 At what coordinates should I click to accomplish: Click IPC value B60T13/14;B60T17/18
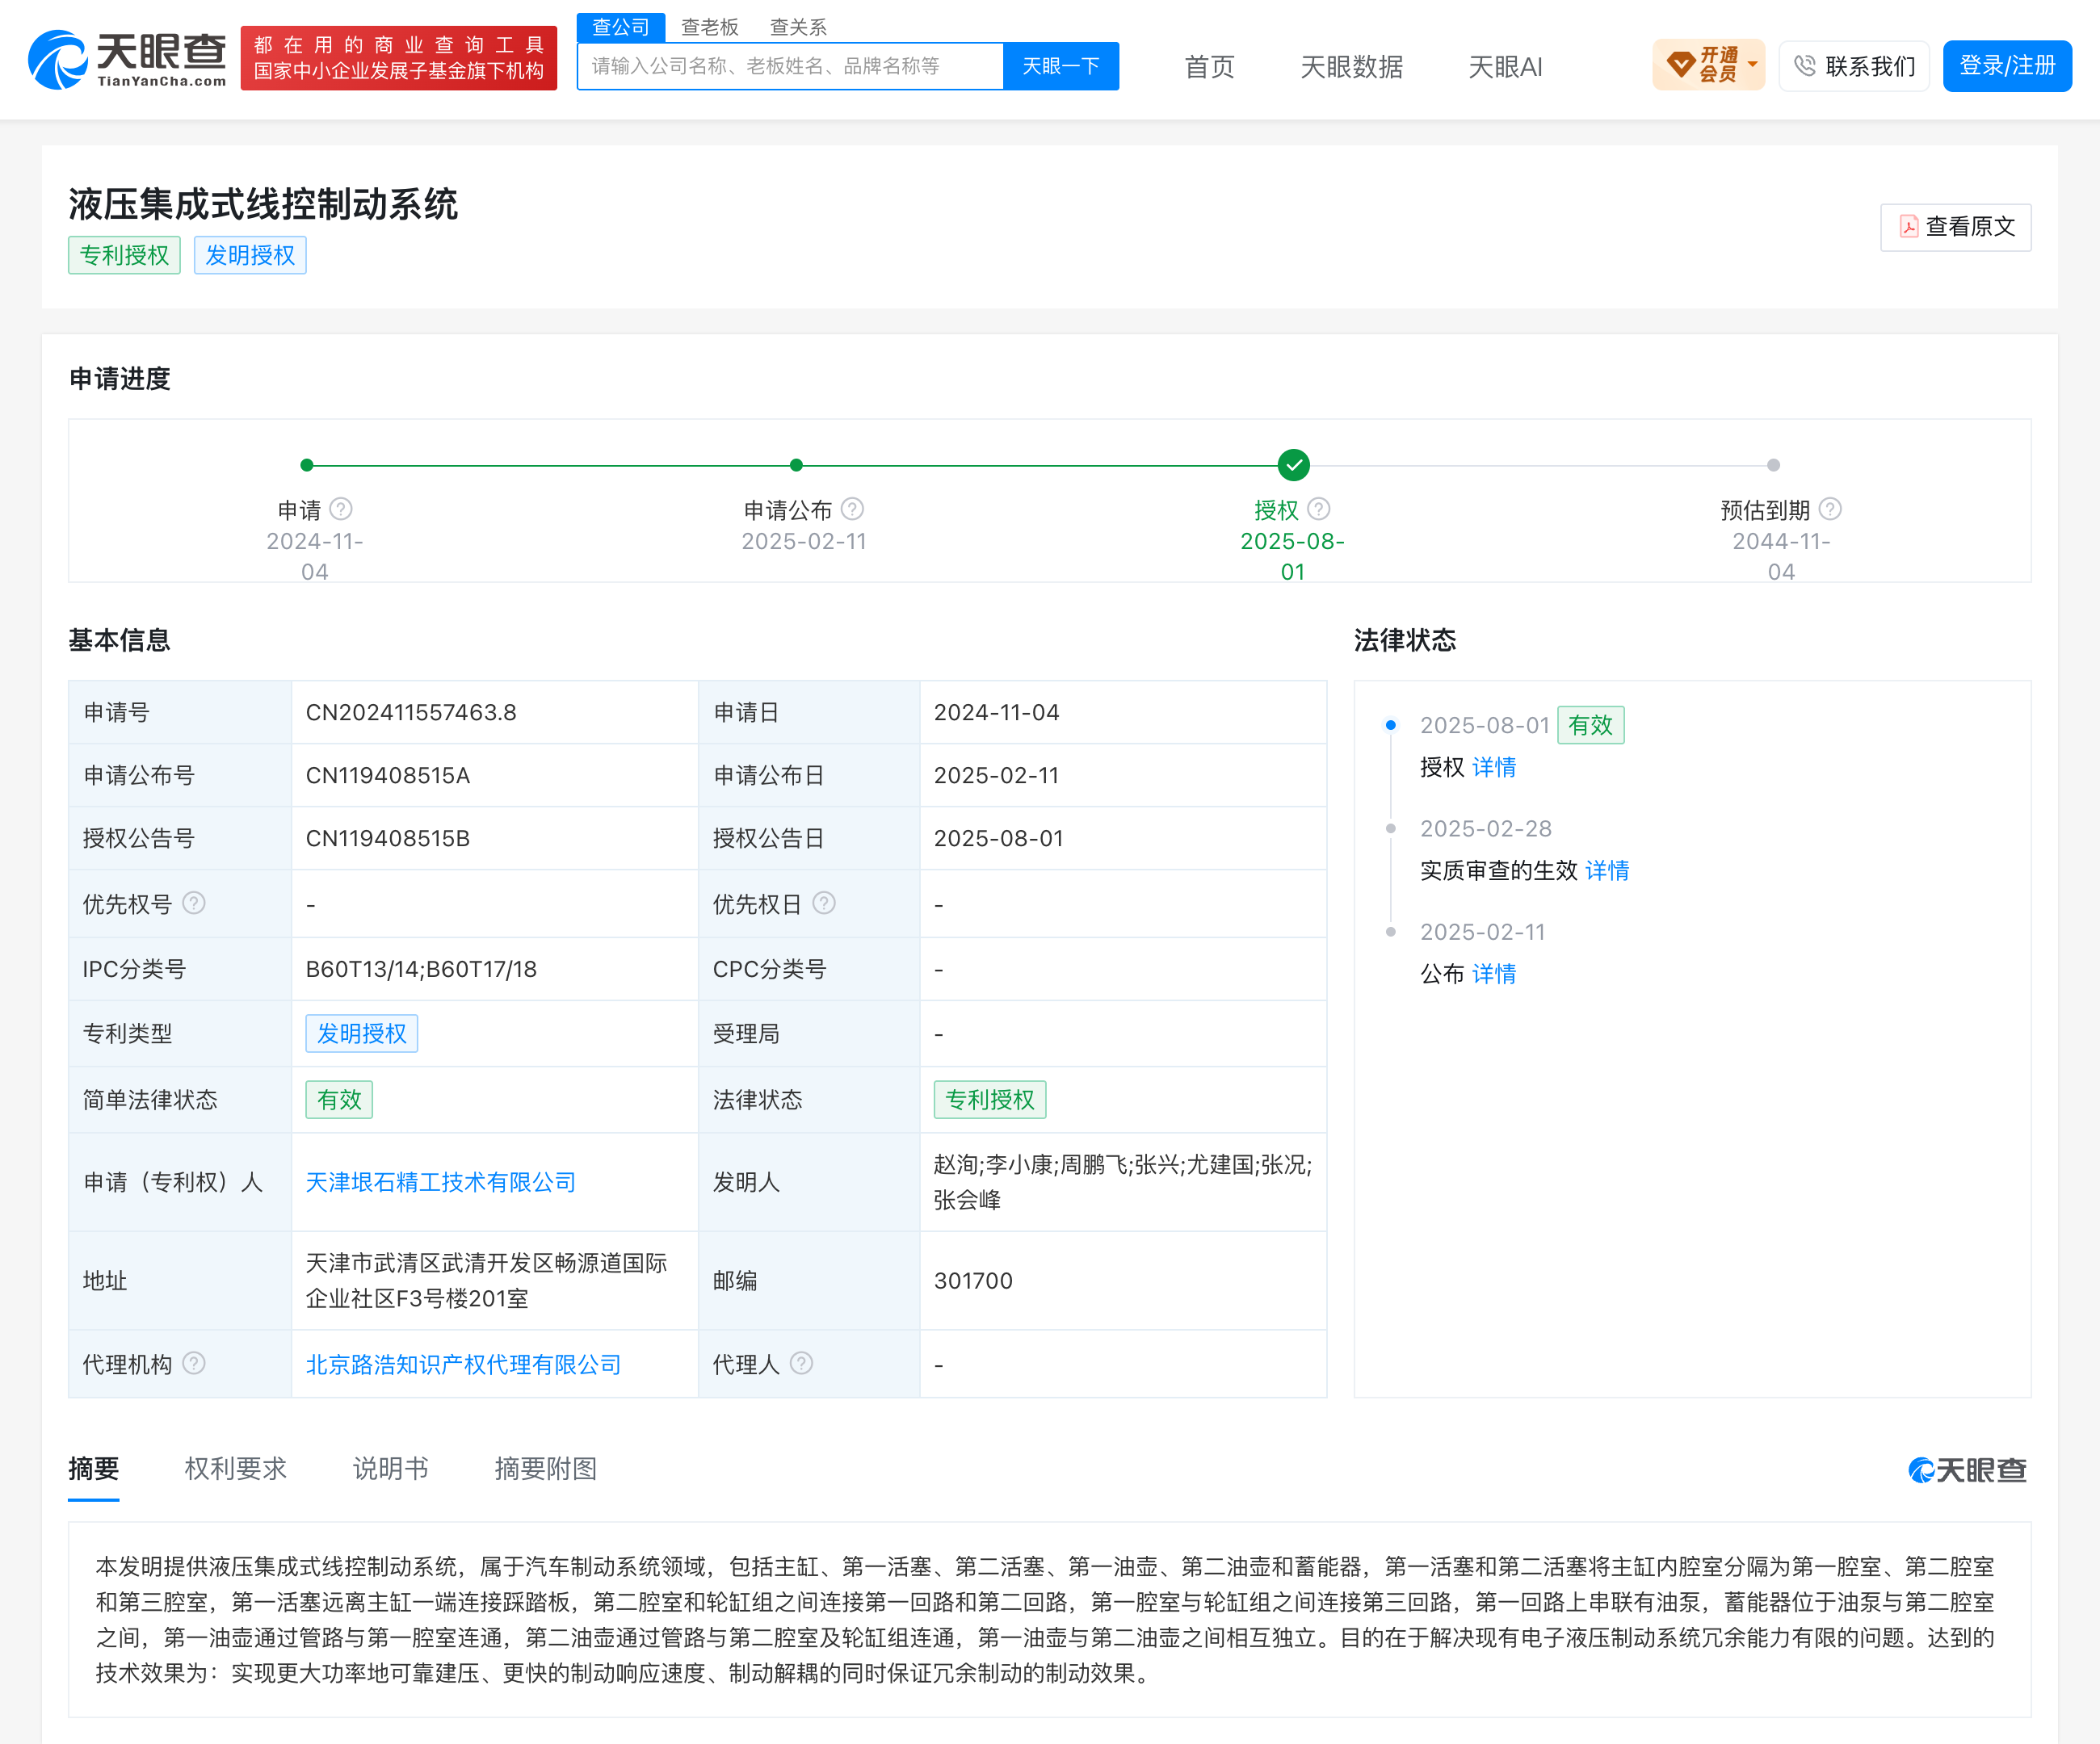[x=421, y=968]
